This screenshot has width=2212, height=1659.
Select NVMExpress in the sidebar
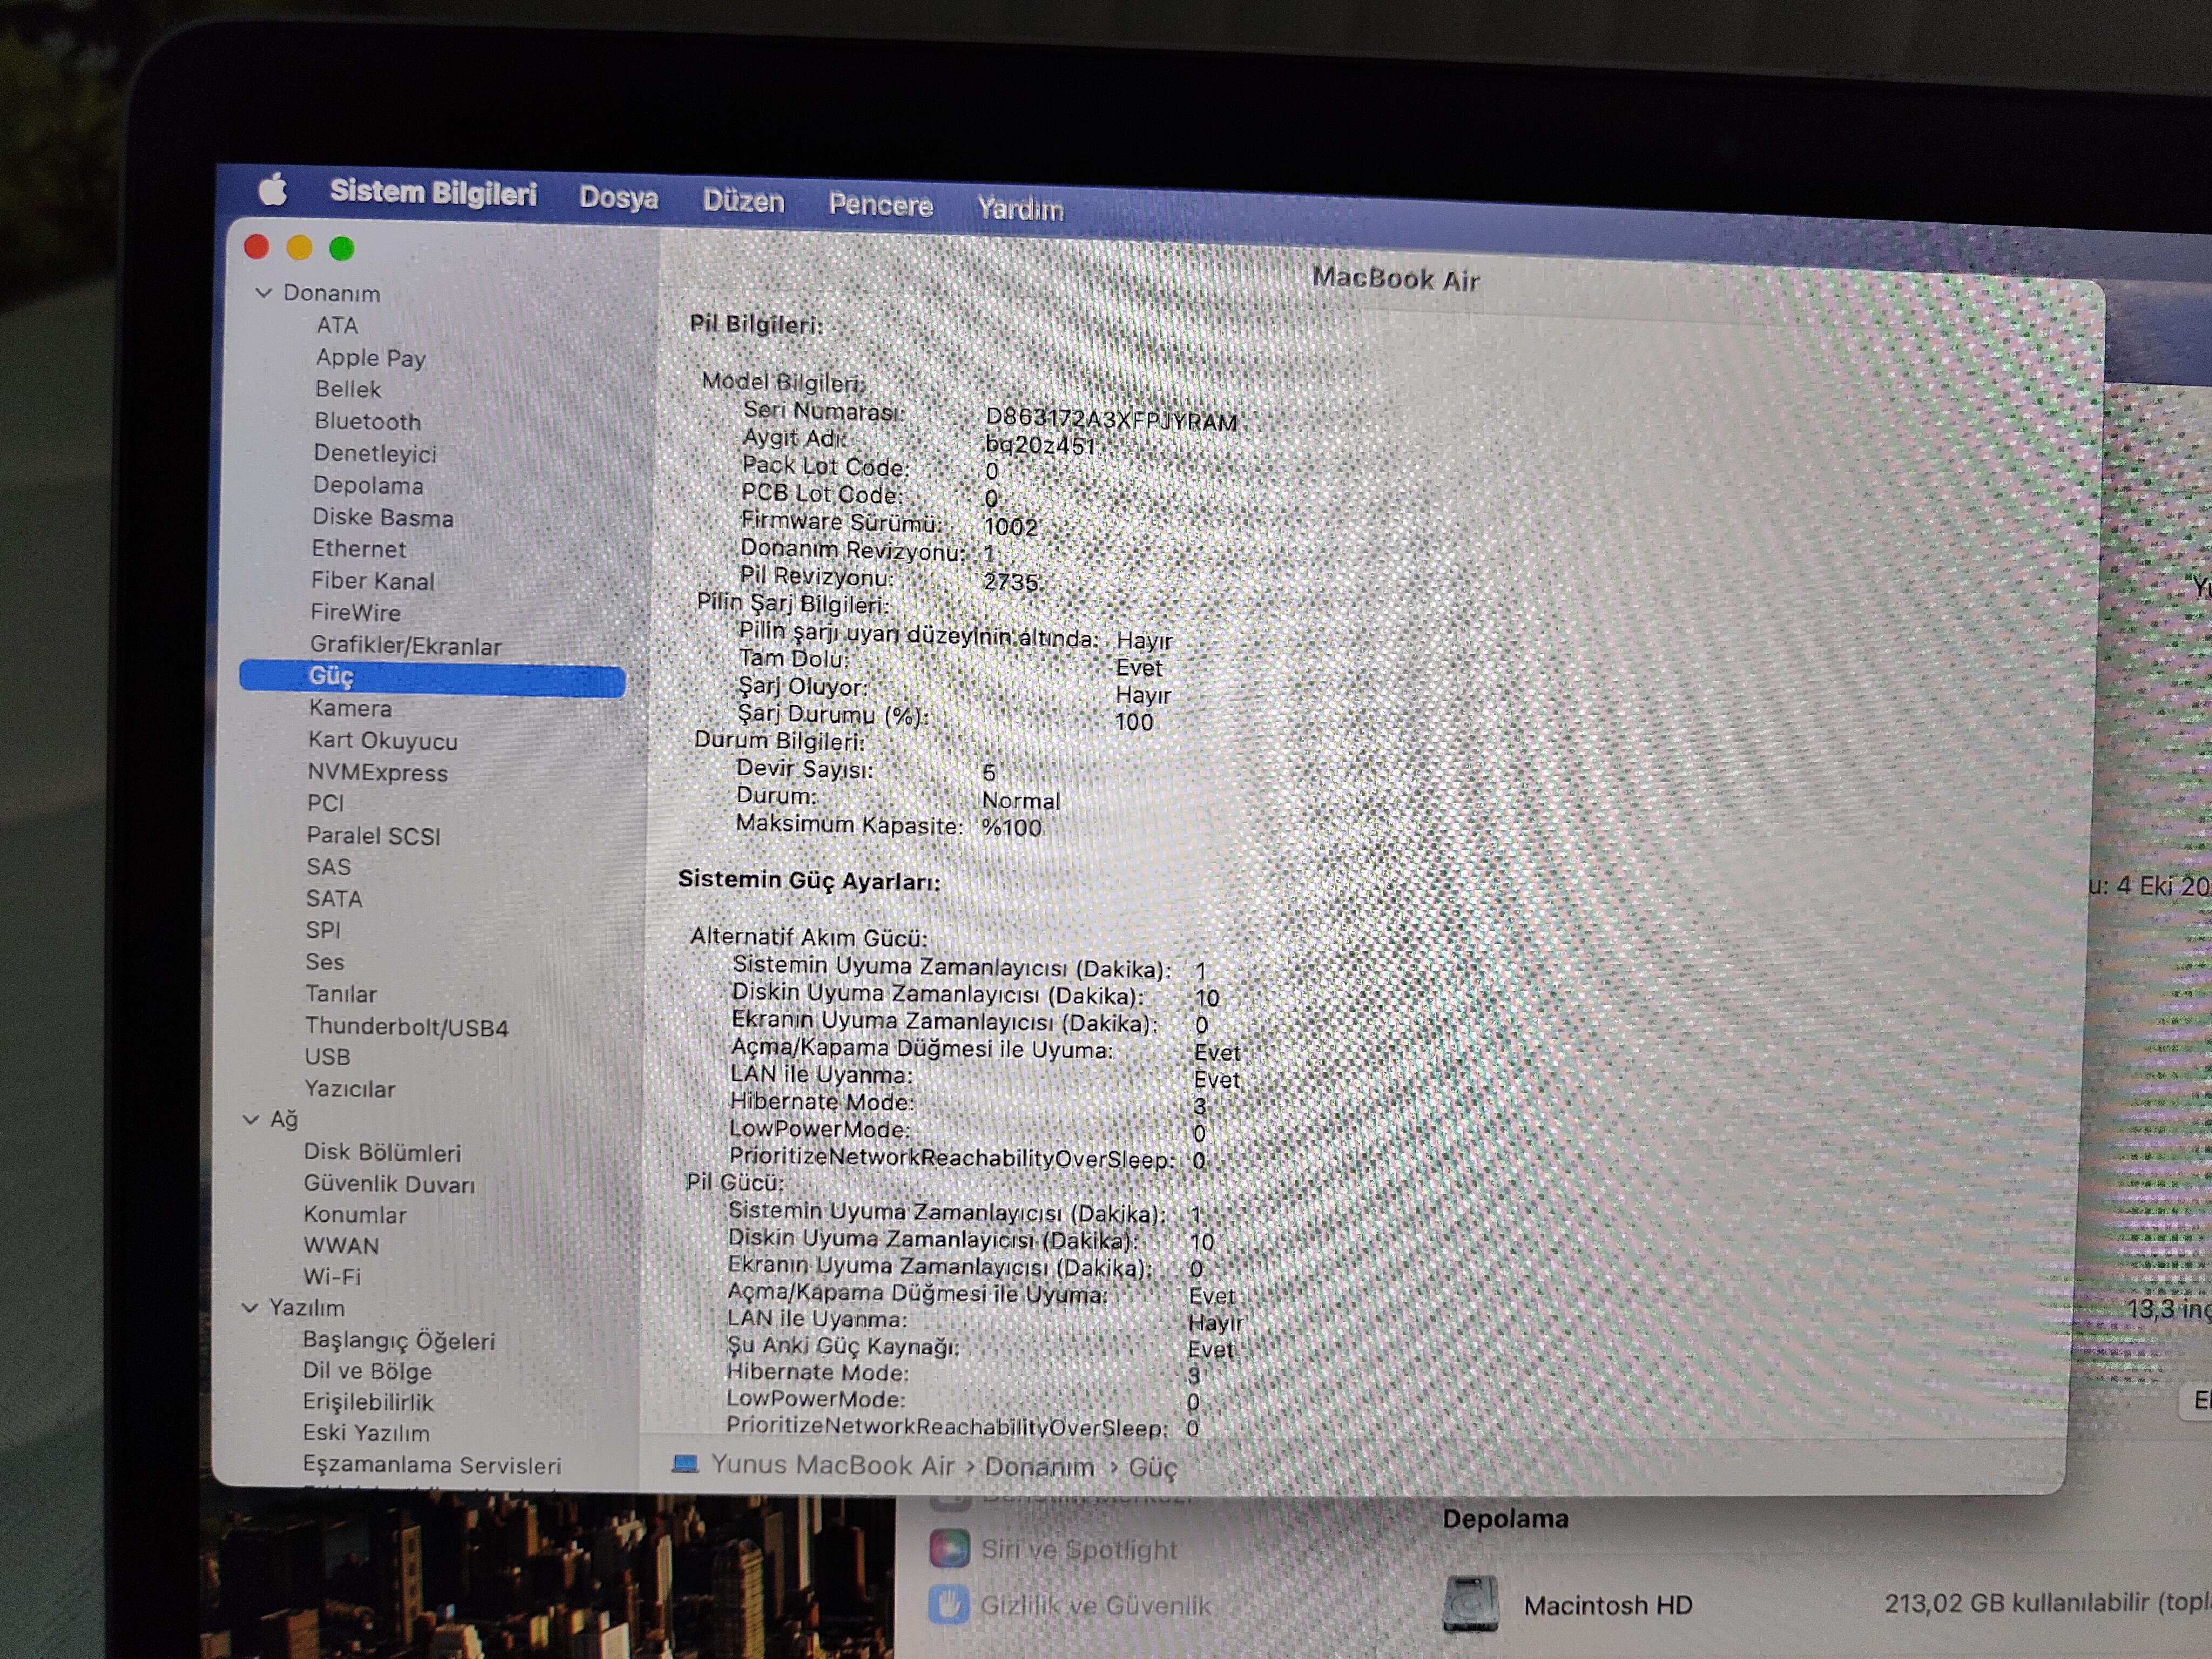[x=378, y=772]
